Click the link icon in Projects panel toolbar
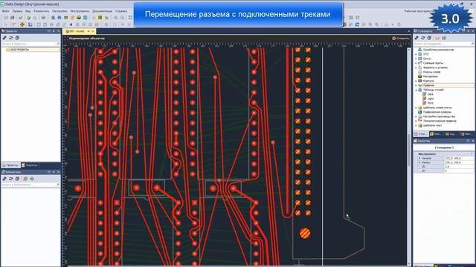 pyautogui.click(x=4, y=38)
